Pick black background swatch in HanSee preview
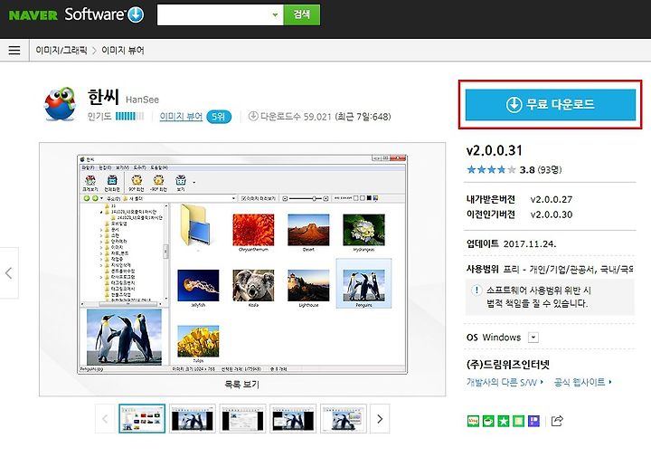This screenshot has width=651, height=457. click(x=369, y=198)
